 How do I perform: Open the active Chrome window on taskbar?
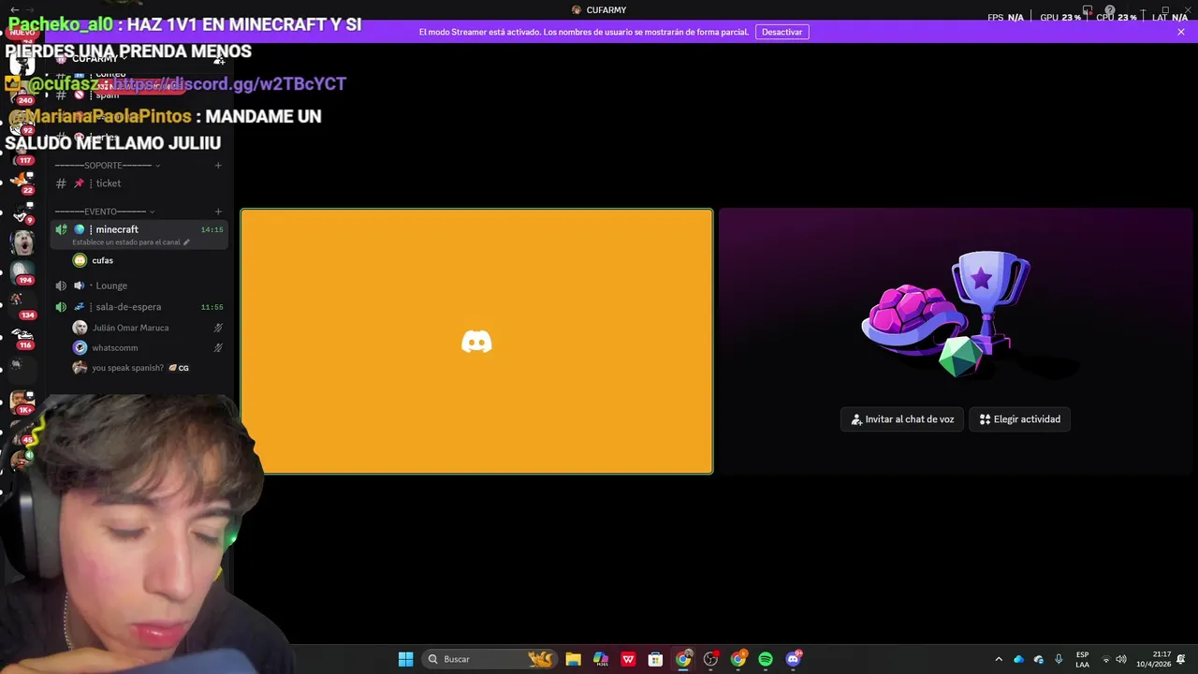click(x=683, y=659)
